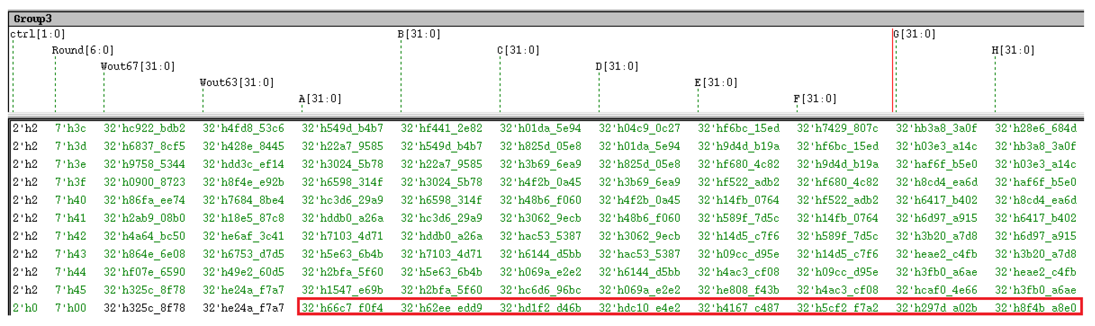Click the final G value 32'h297d_a02b
The image size is (1095, 326).
point(937,308)
